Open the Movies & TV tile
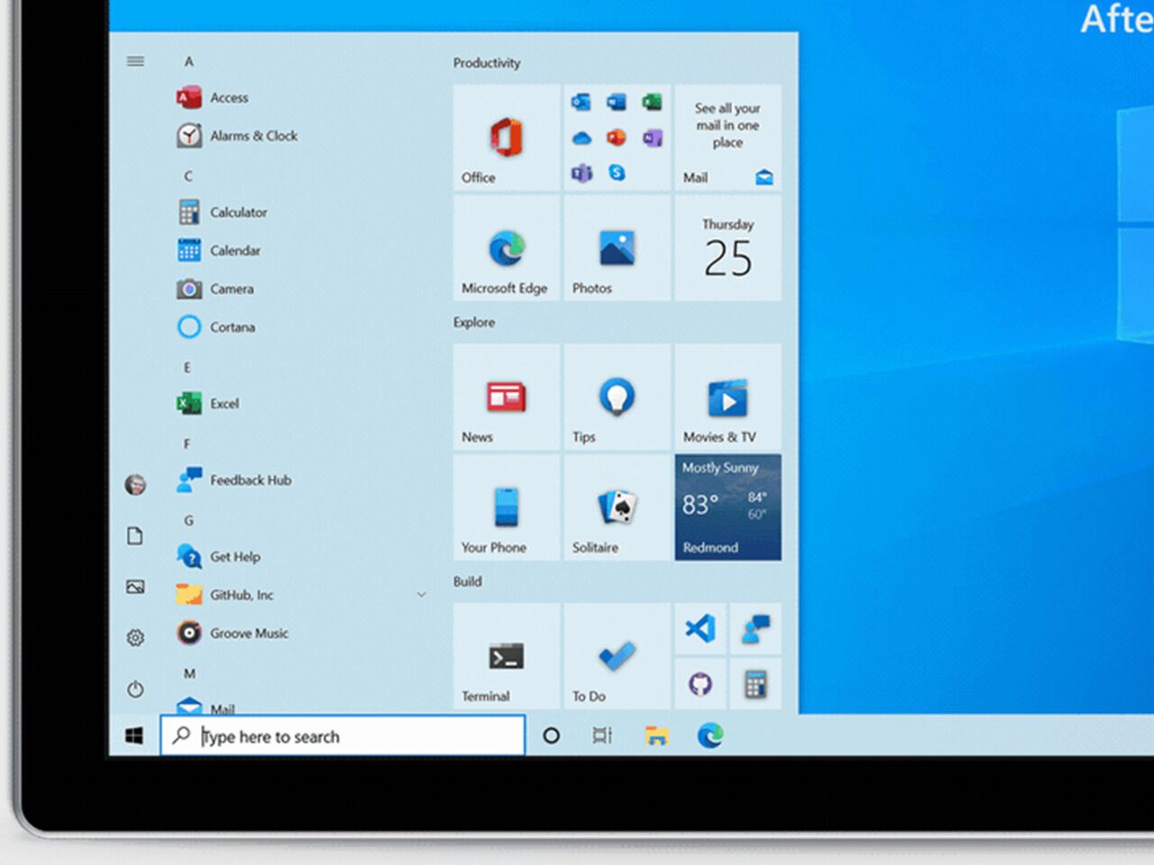Image resolution: width=1154 pixels, height=865 pixels. click(x=728, y=397)
